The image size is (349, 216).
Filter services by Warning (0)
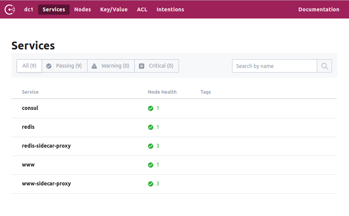click(x=111, y=66)
